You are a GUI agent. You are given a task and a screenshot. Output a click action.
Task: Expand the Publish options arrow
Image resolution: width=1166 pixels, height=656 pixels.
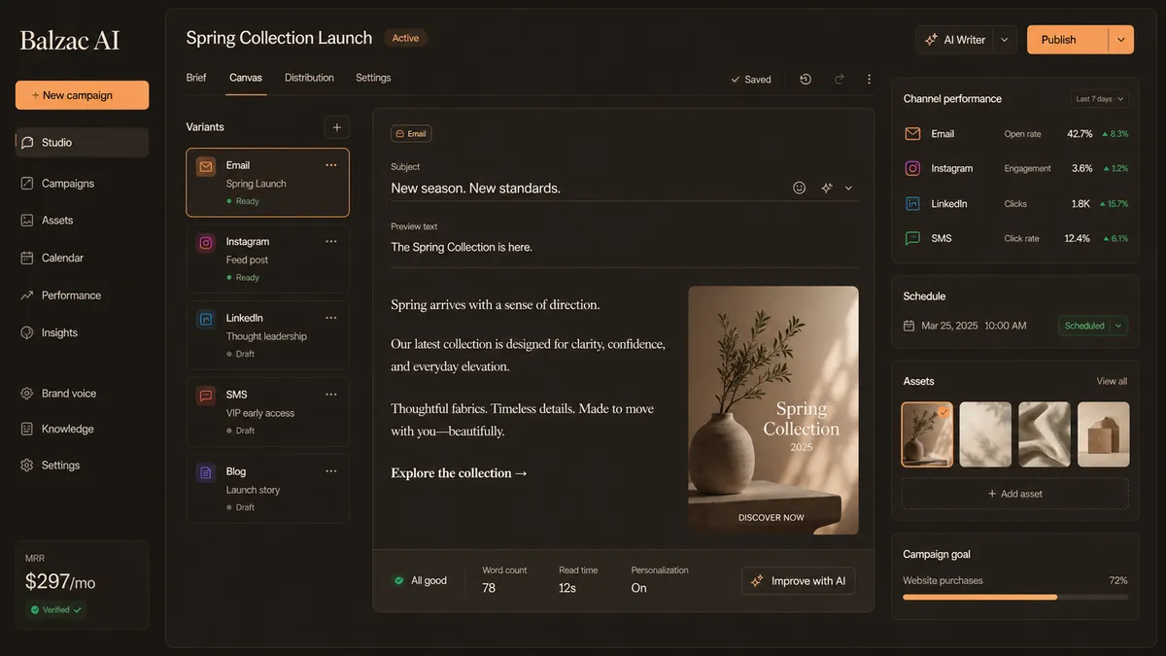1121,40
